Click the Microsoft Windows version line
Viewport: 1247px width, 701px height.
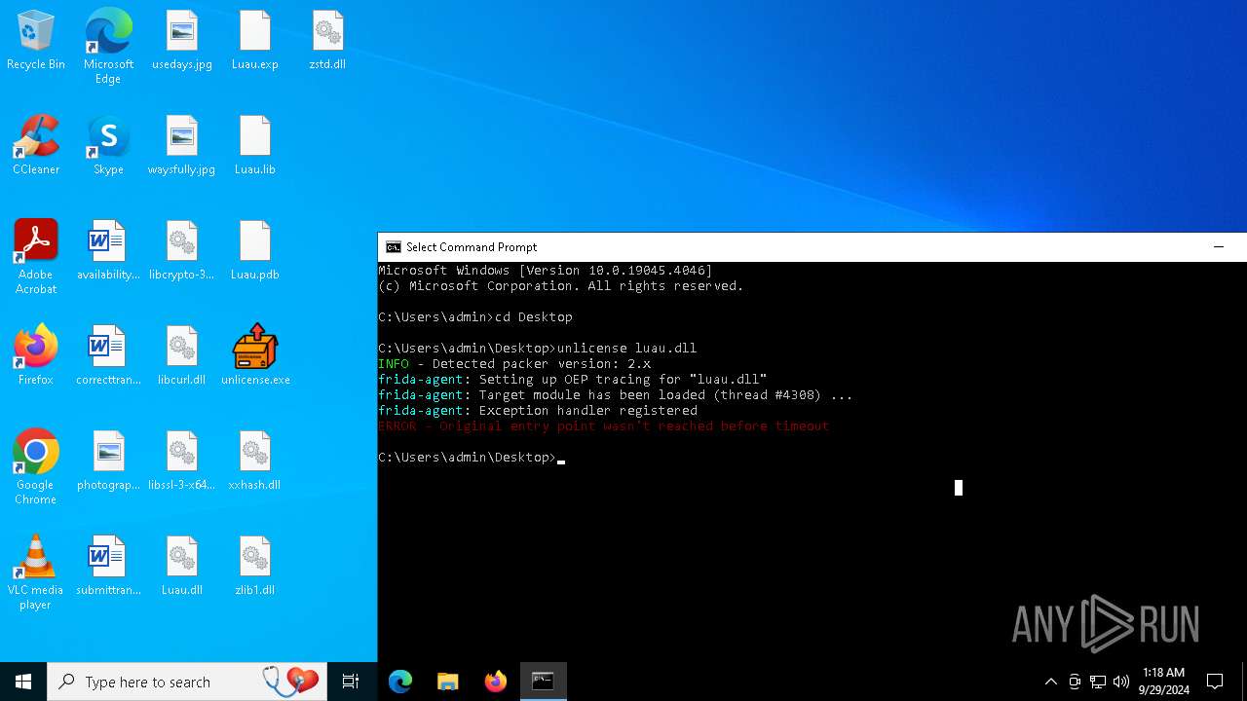546,271
